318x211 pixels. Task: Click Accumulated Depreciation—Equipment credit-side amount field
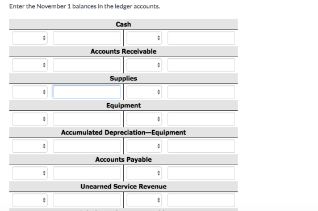pyautogui.click(x=201, y=146)
